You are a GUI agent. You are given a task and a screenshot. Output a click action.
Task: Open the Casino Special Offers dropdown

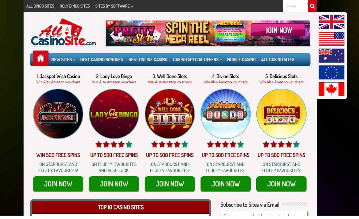coord(197,60)
